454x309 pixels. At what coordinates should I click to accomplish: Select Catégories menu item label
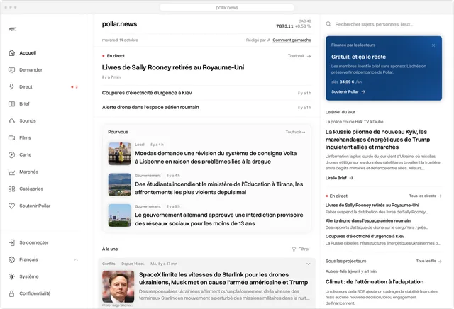(31, 189)
